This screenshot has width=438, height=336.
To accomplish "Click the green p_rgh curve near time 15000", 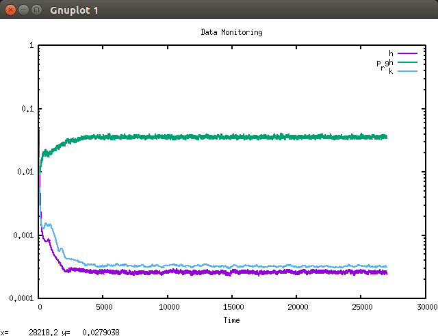I will (x=232, y=137).
